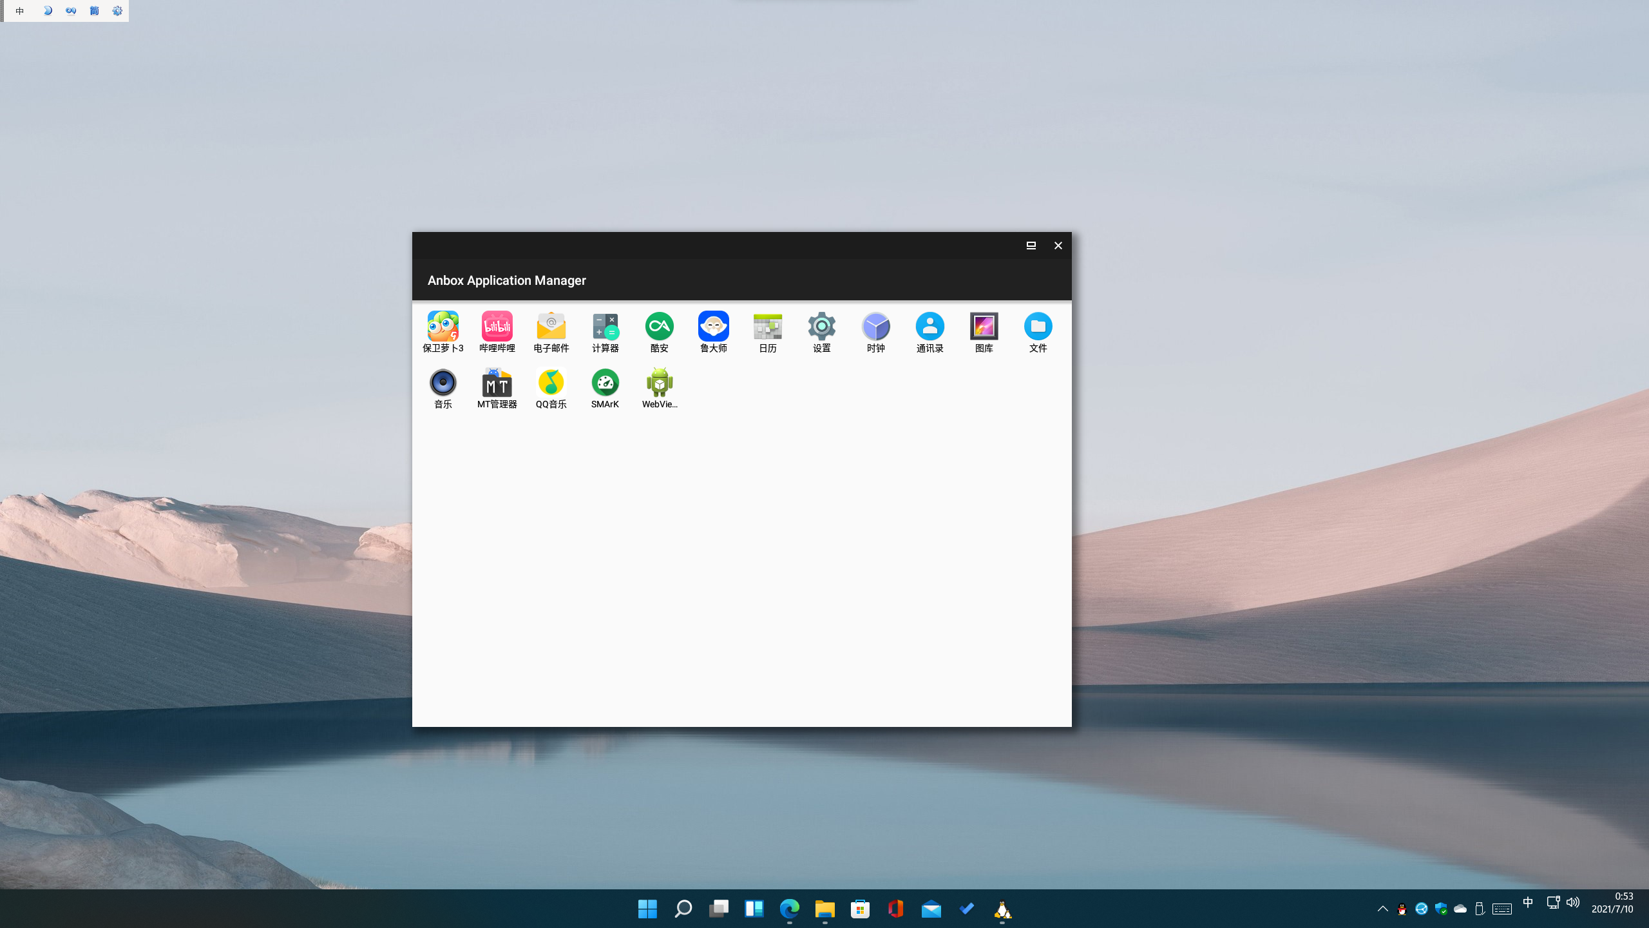This screenshot has width=1649, height=928.
Task: Open the WebView shell app
Action: (x=660, y=383)
